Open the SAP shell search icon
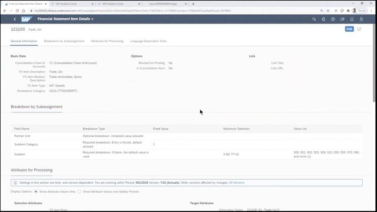This screenshot has height=212, width=377. point(314,19)
